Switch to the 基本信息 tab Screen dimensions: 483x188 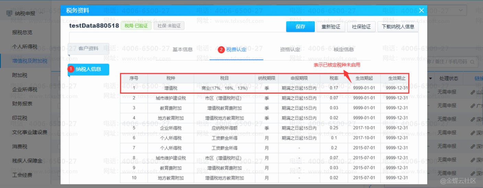click(x=182, y=49)
